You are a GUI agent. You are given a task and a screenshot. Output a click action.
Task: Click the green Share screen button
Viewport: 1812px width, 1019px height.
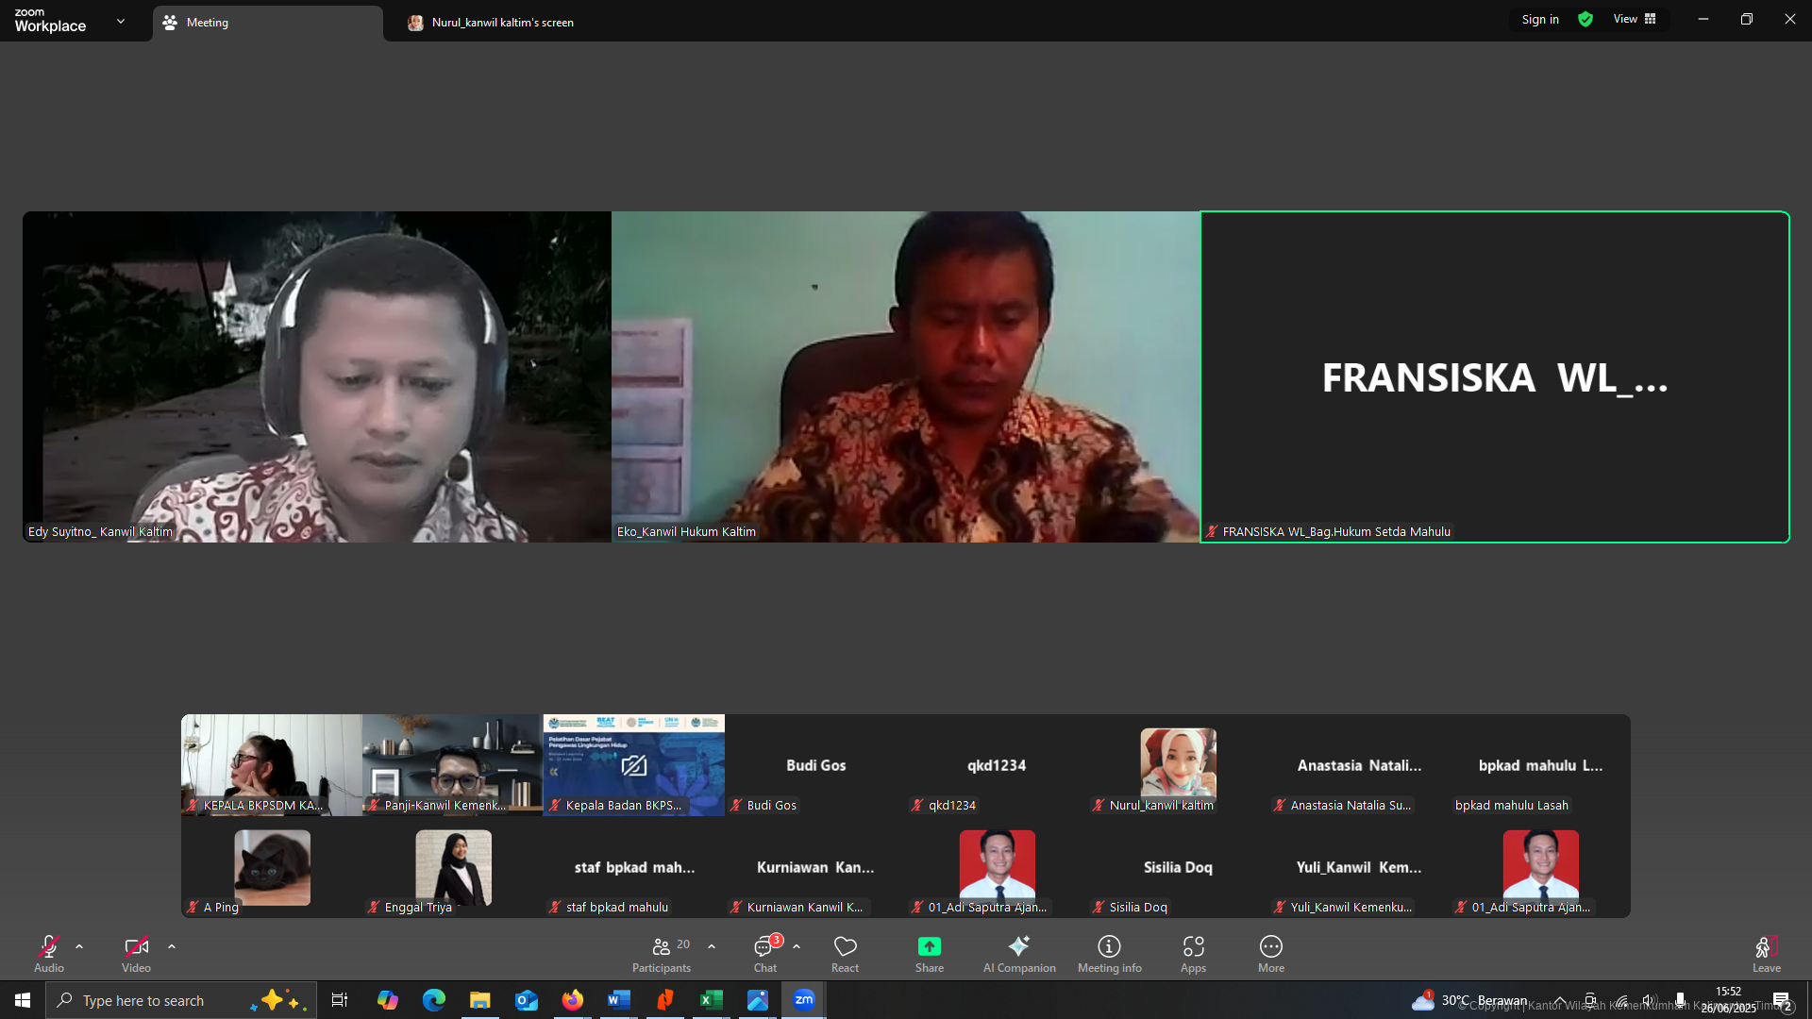930,953
